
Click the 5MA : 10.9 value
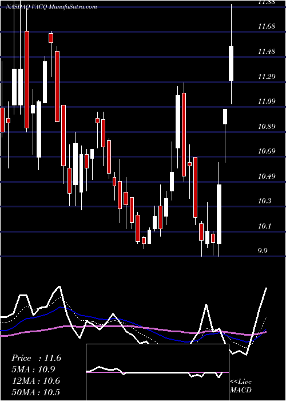tap(33, 369)
